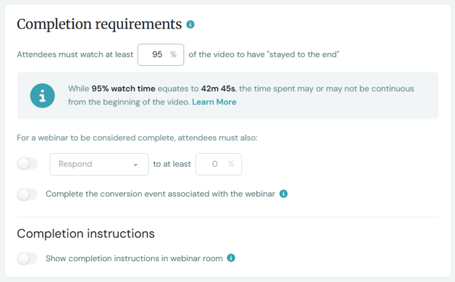Click the 'Complete the conversion event' label text
This screenshot has width=455, height=282.
(x=160, y=194)
